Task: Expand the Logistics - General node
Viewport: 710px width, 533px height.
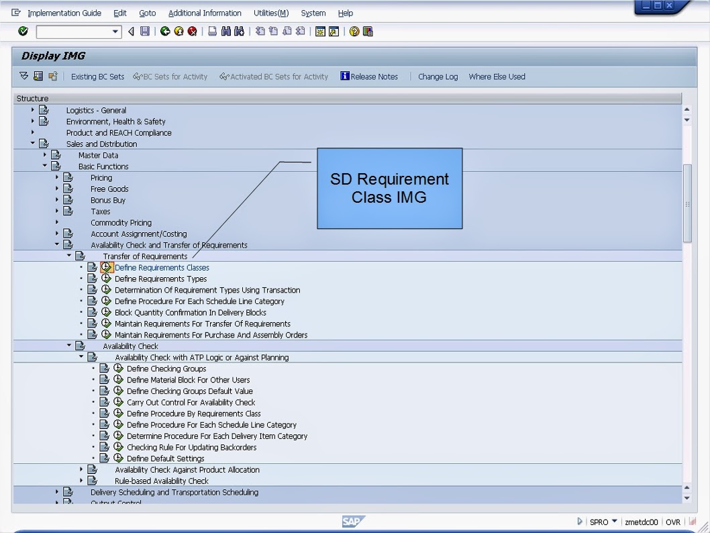Action: pyautogui.click(x=32, y=110)
